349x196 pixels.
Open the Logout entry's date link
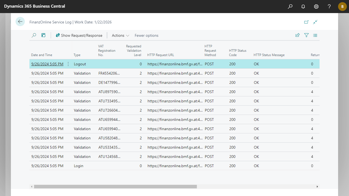point(47,64)
